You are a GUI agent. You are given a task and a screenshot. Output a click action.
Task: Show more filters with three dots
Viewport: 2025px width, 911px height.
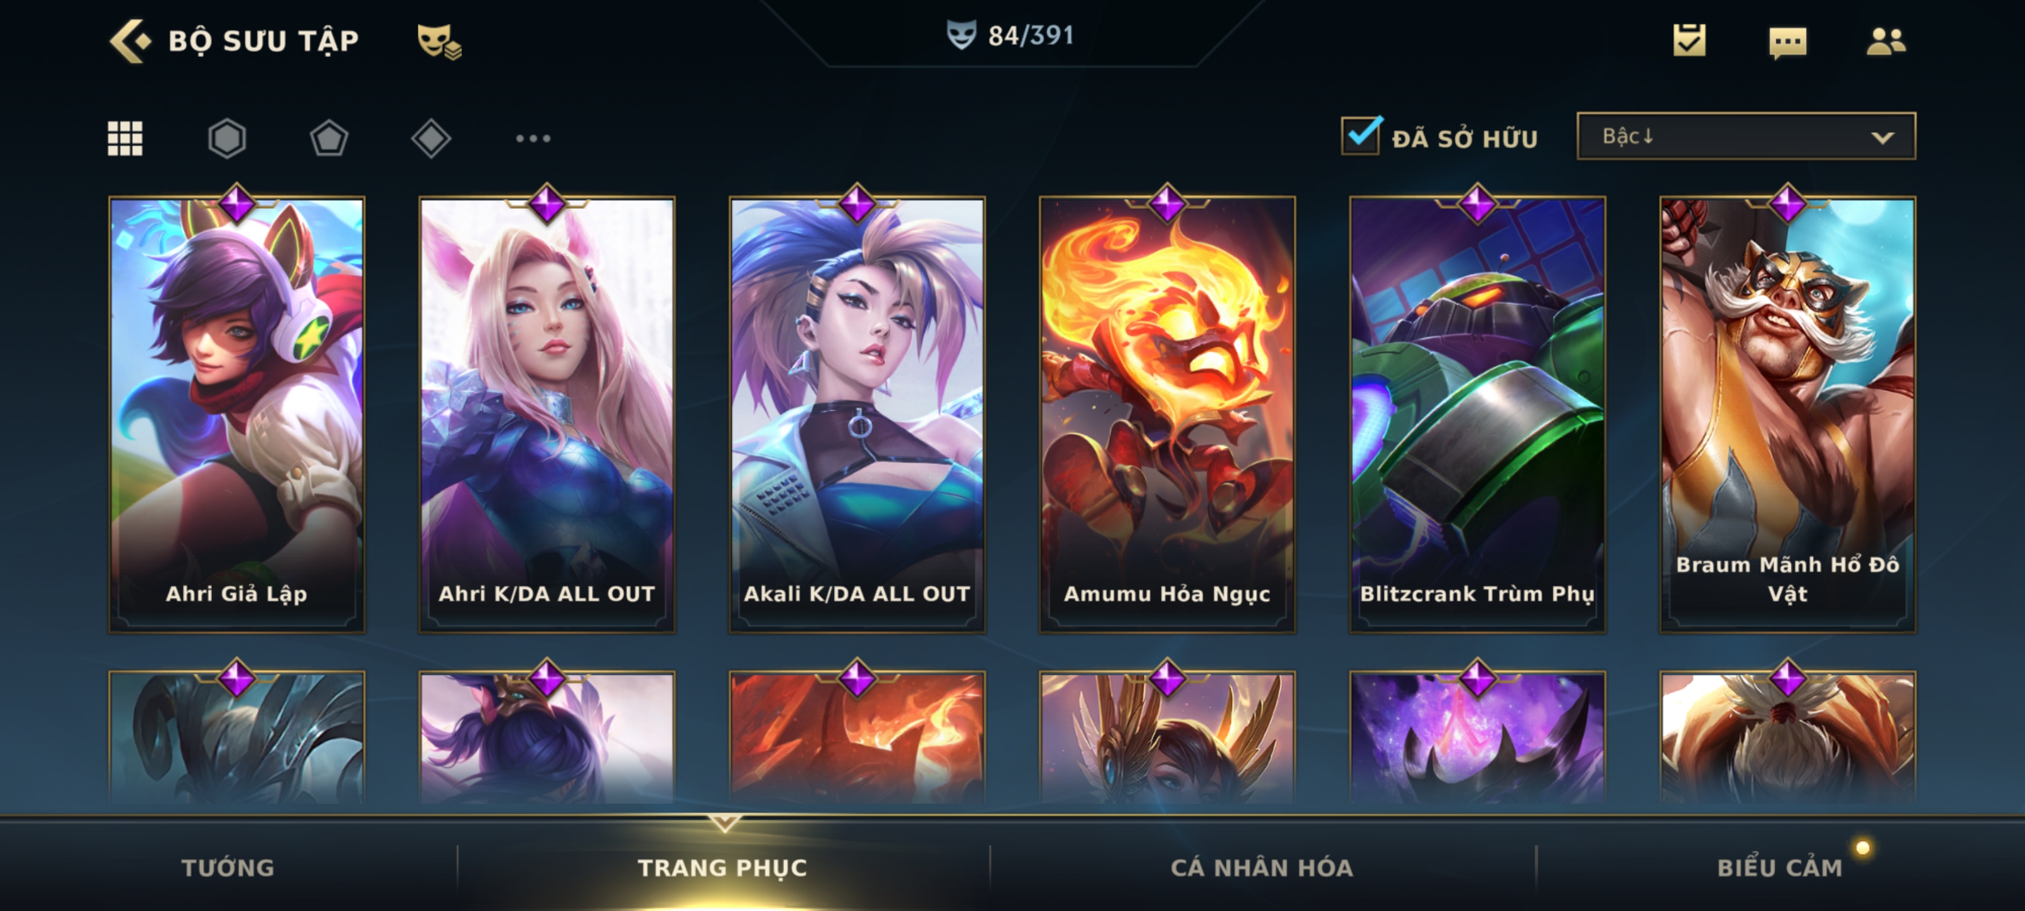[x=533, y=139]
